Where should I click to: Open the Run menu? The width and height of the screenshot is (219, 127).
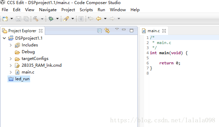(101, 10)
